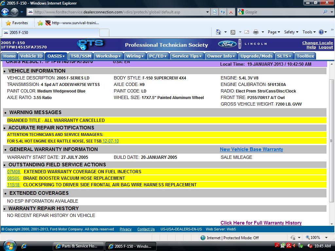Screen dimensions: 335x251
Task: Open Print options dropdown arrow
Action: coord(263,32)
